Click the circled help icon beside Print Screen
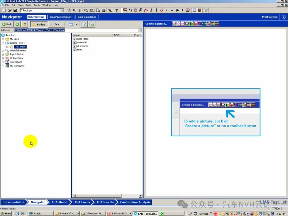 283,17
